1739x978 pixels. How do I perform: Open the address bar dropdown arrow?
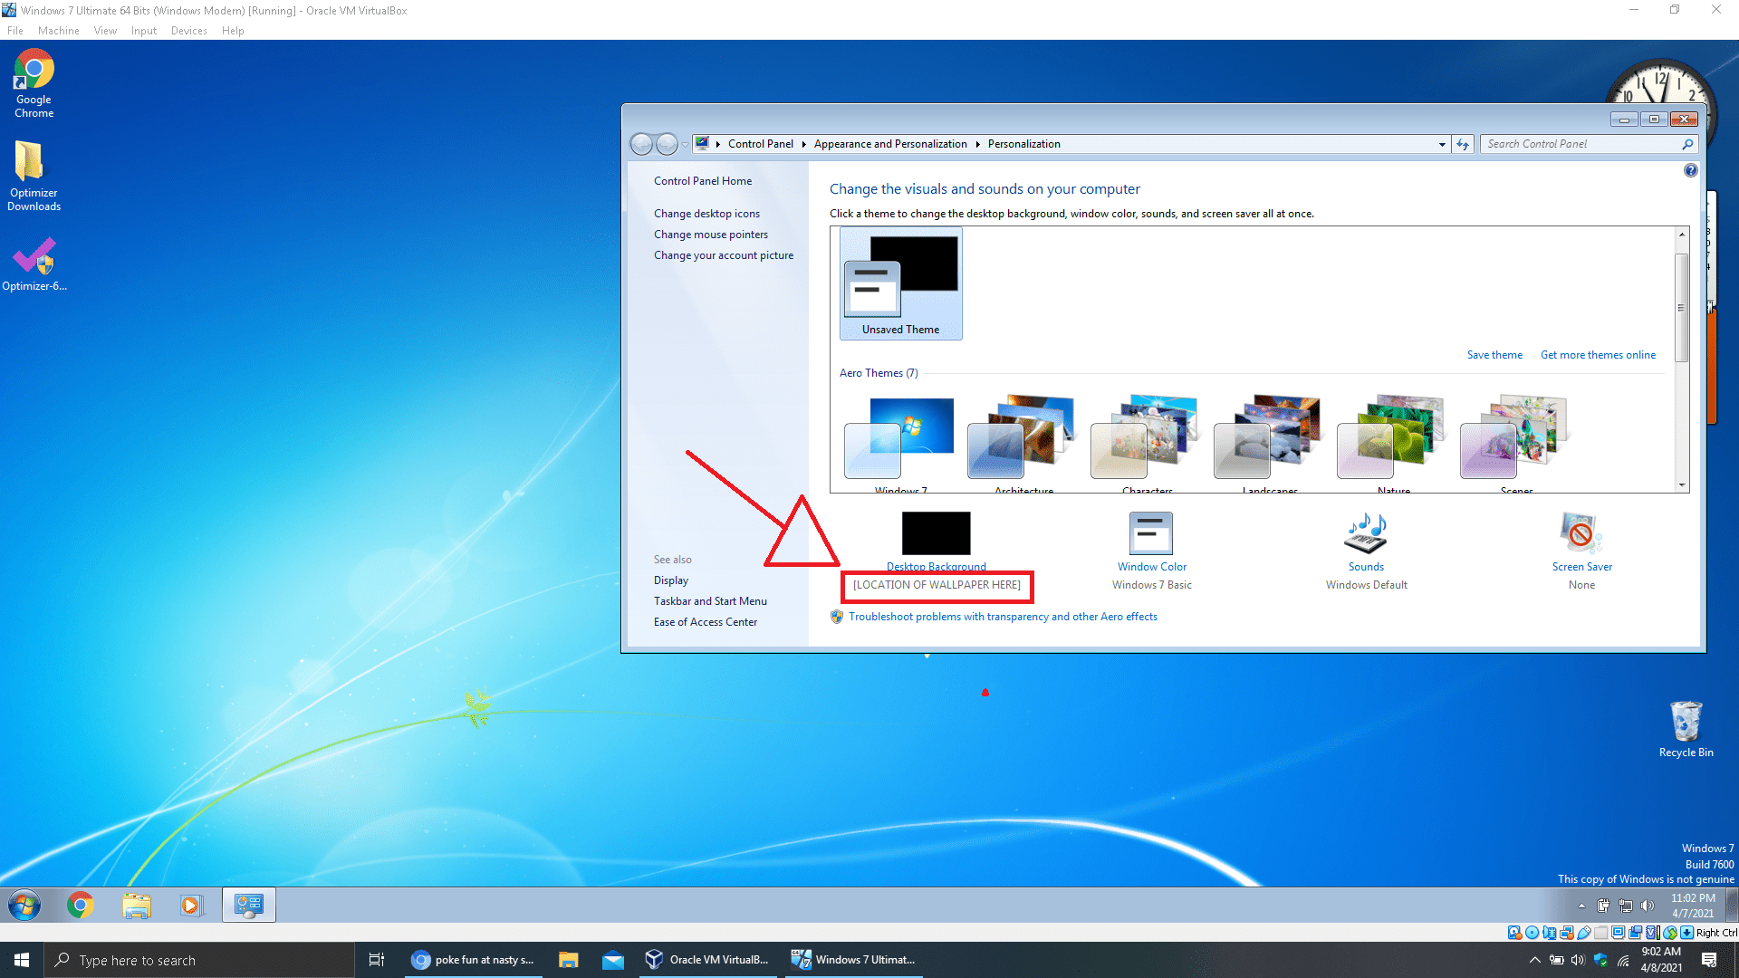tap(1442, 144)
